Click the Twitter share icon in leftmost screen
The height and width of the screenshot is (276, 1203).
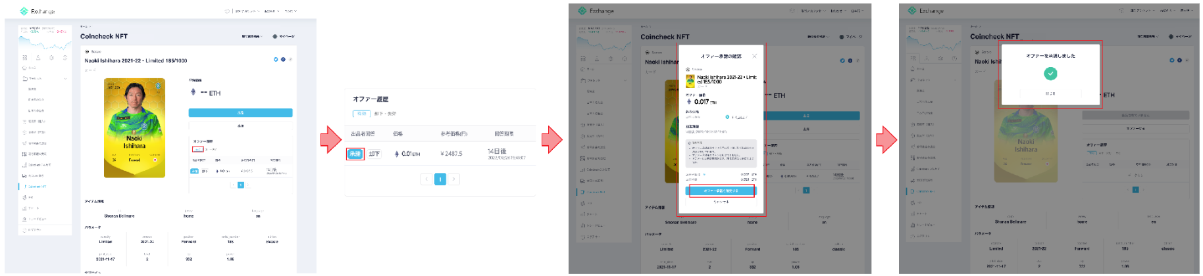click(276, 60)
